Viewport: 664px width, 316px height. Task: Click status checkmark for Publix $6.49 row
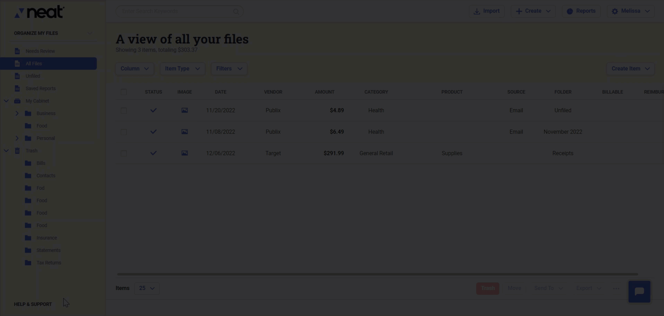tap(154, 132)
